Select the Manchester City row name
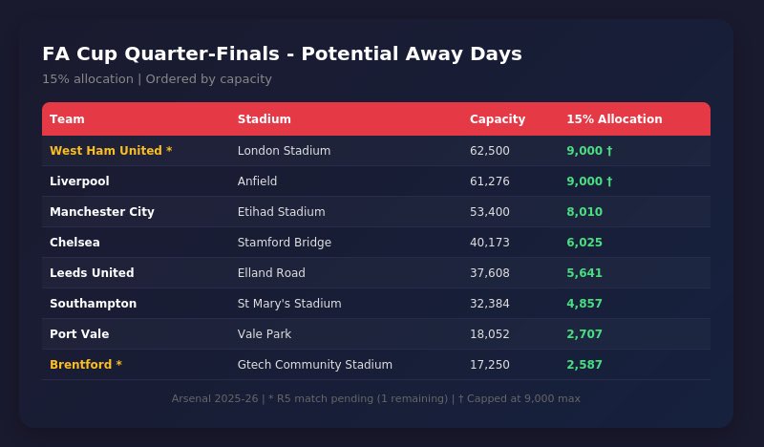764x447 pixels. (x=101, y=212)
